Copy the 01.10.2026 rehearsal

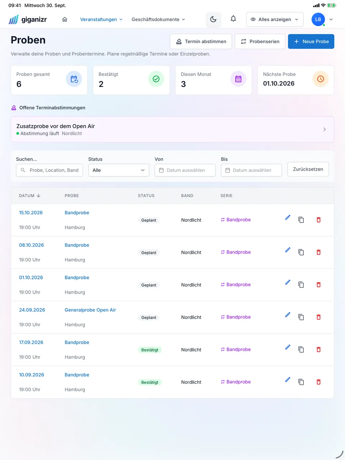301,285
